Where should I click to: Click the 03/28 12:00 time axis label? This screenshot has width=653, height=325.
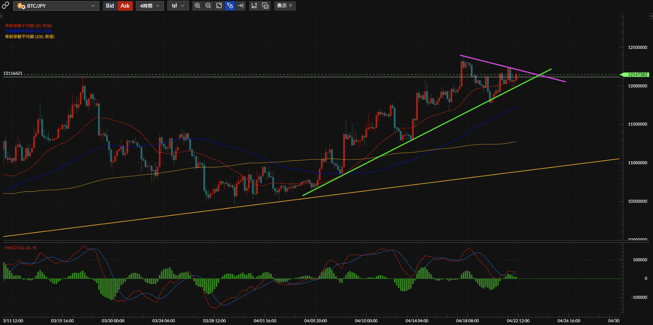coord(214,321)
